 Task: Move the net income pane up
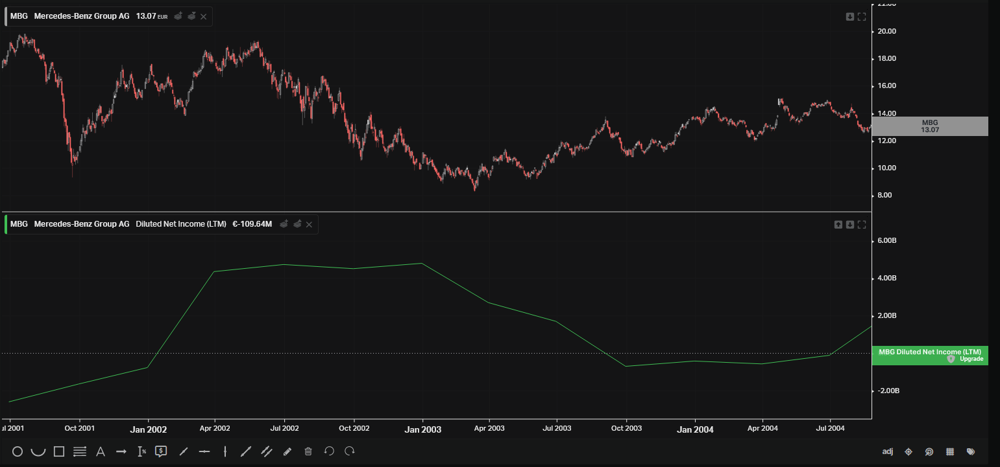(x=838, y=225)
